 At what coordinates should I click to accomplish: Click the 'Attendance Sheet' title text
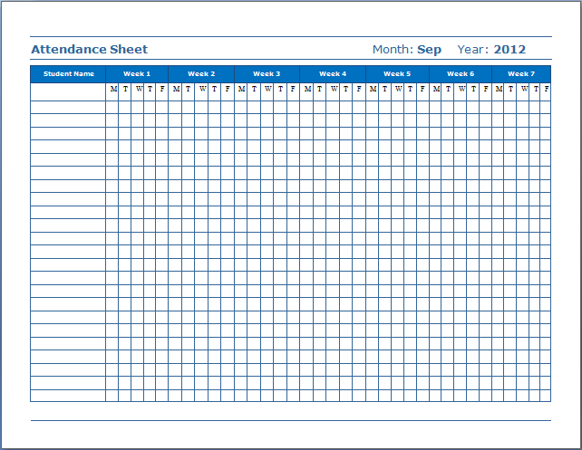click(89, 49)
